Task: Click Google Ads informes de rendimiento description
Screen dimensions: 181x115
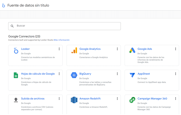Action: pyautogui.click(x=151, y=60)
